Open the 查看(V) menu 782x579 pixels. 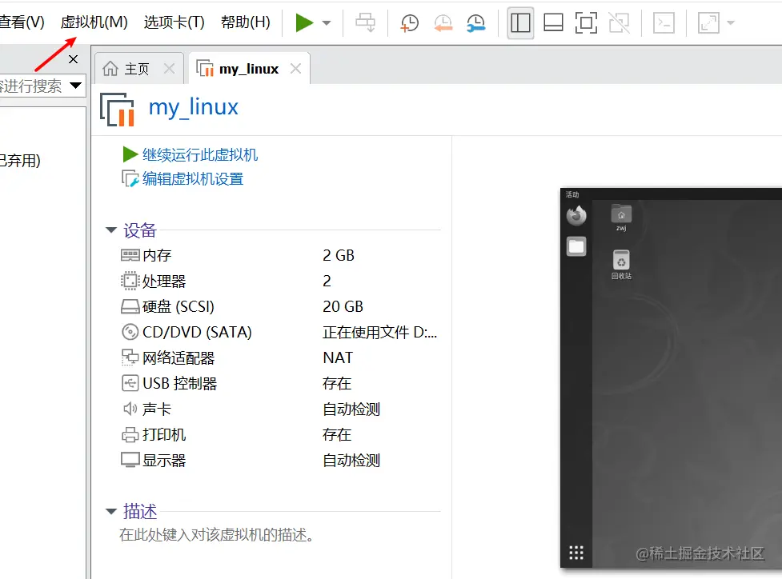pos(22,22)
